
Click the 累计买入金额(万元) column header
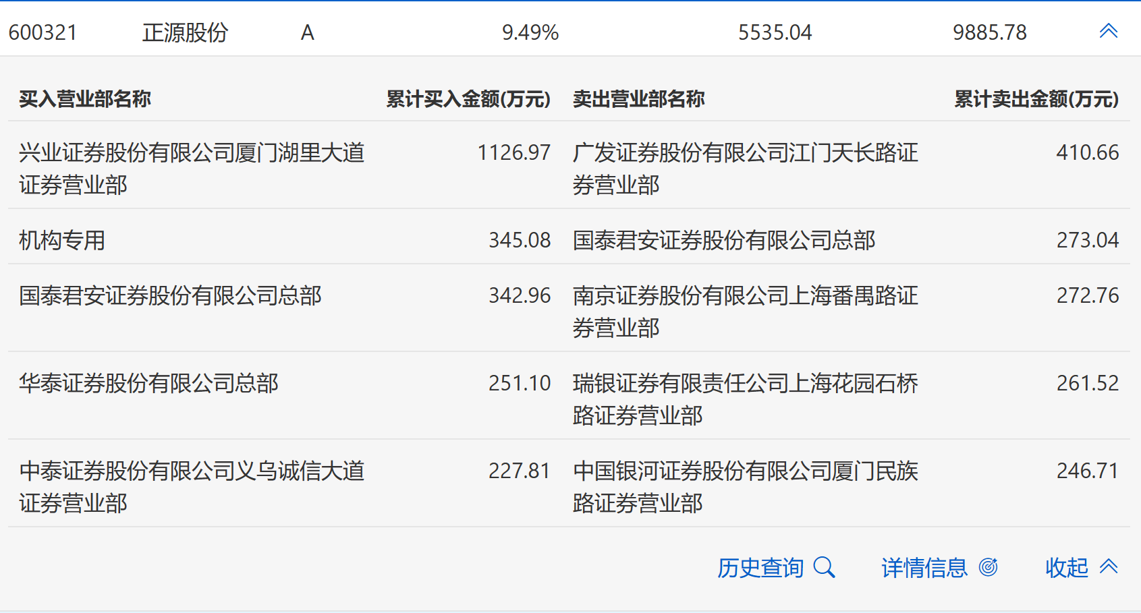(x=468, y=99)
